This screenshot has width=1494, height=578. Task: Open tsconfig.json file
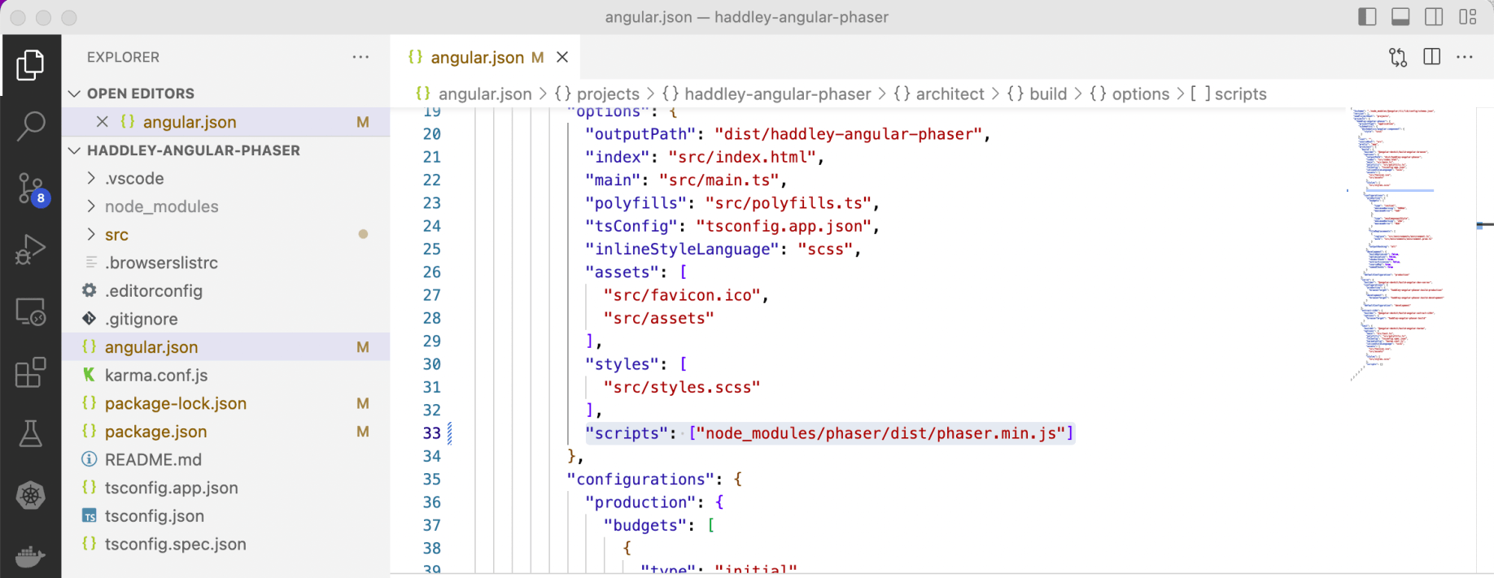tap(226, 516)
